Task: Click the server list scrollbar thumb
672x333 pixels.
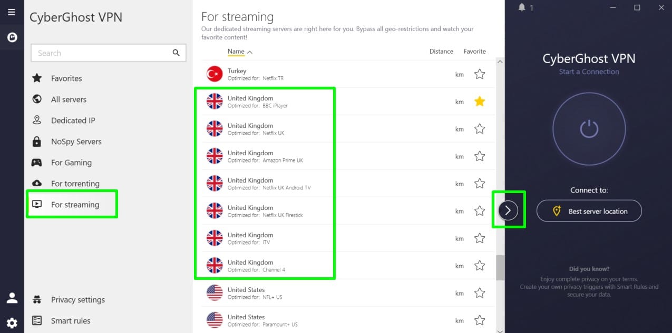Action: (x=500, y=268)
